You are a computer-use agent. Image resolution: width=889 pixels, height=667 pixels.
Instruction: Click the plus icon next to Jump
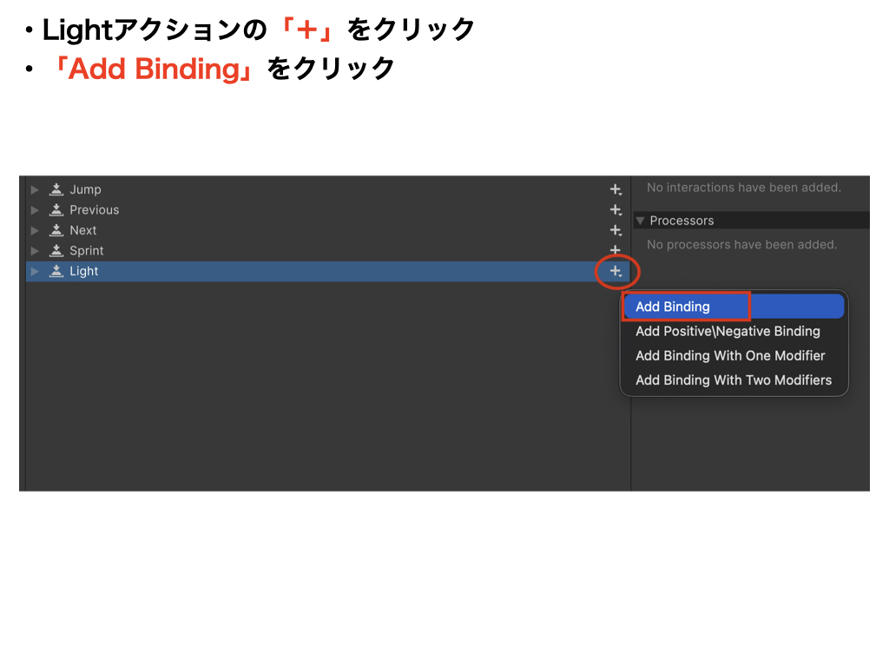click(616, 189)
